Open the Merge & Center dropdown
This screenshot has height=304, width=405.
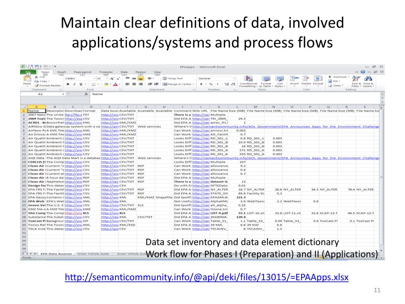(x=193, y=84)
